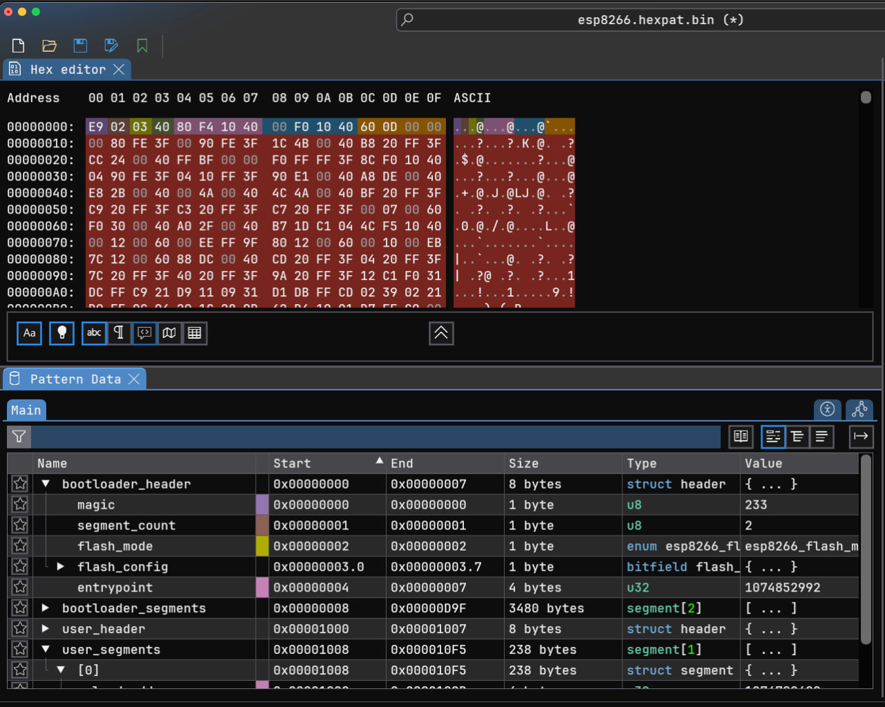The height and width of the screenshot is (707, 885).
Task: Collapse the hex editor footer with the chevron button
Action: coord(440,333)
